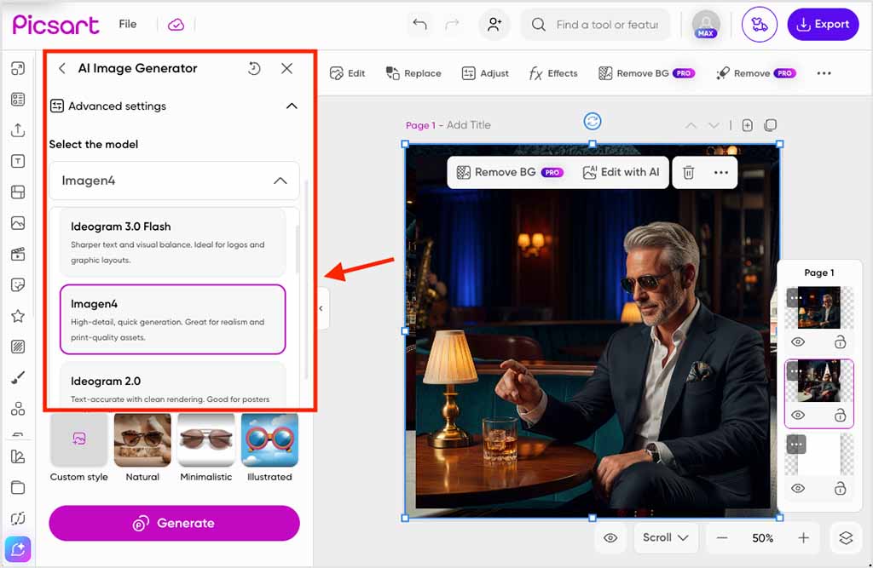
Task: Open the Uploads icon in left sidebar
Action: click(x=18, y=130)
